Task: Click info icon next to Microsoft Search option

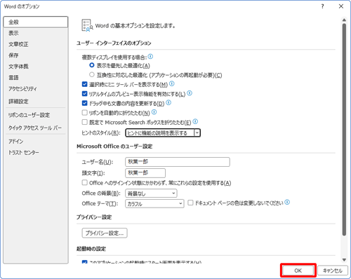Action: click(195, 121)
